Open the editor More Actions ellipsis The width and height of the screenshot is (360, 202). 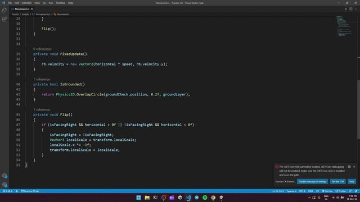point(355,9)
